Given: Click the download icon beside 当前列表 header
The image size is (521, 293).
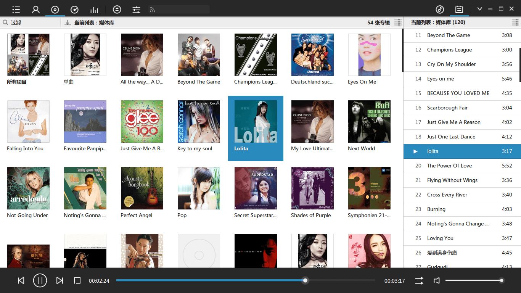Looking at the screenshot, I should [68, 22].
